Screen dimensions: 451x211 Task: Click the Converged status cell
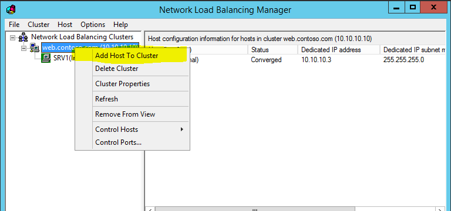266,60
